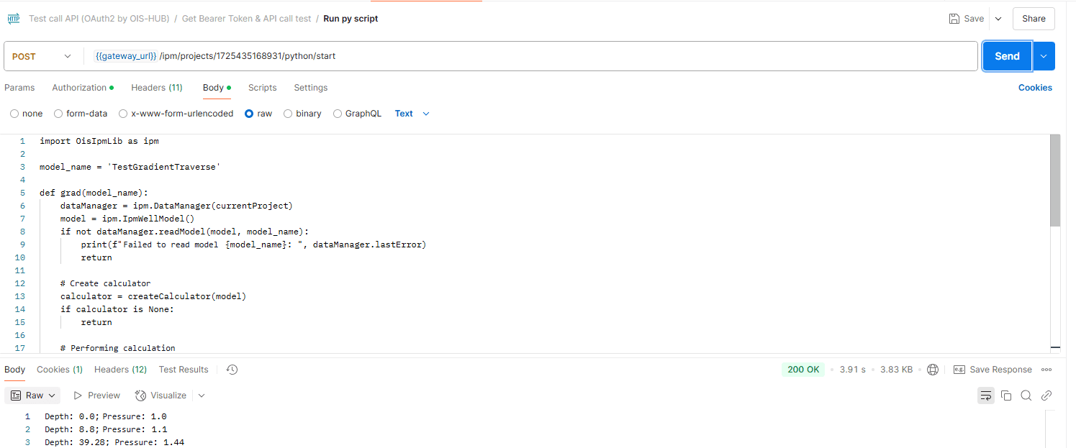Copy response using the copy icon
The width and height of the screenshot is (1076, 448).
pos(1006,396)
